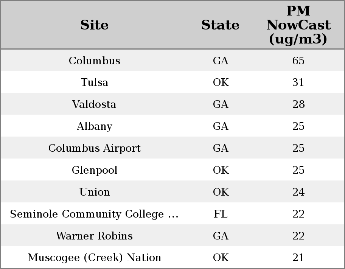Select the Valdosta site cell

pyautogui.click(x=95, y=104)
